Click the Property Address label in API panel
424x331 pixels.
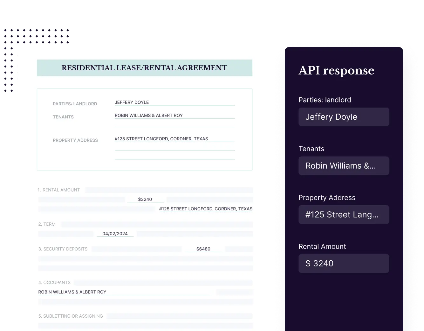(x=327, y=198)
